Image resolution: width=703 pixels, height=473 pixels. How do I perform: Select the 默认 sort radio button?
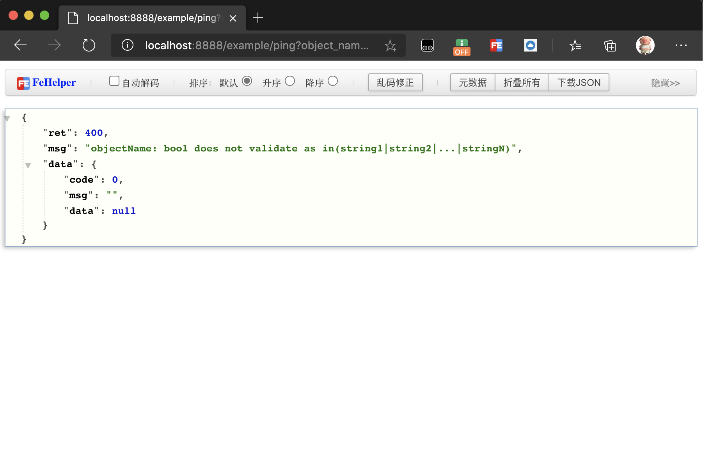247,81
